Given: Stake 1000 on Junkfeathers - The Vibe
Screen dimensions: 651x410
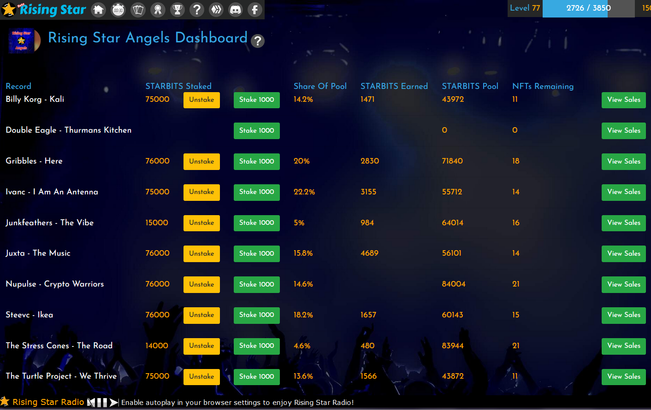Looking at the screenshot, I should pyautogui.click(x=257, y=223).
